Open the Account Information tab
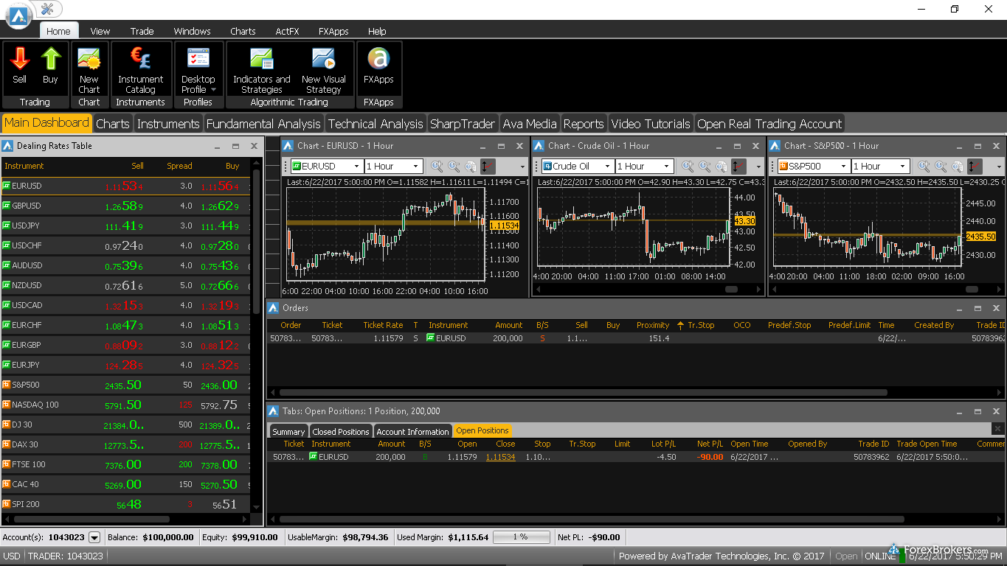This screenshot has height=566, width=1007. (x=412, y=431)
